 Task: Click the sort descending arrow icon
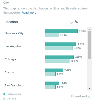pos(72,22)
